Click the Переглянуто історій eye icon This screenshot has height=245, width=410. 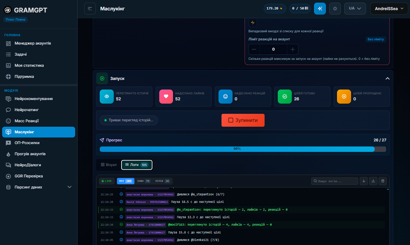tap(107, 97)
